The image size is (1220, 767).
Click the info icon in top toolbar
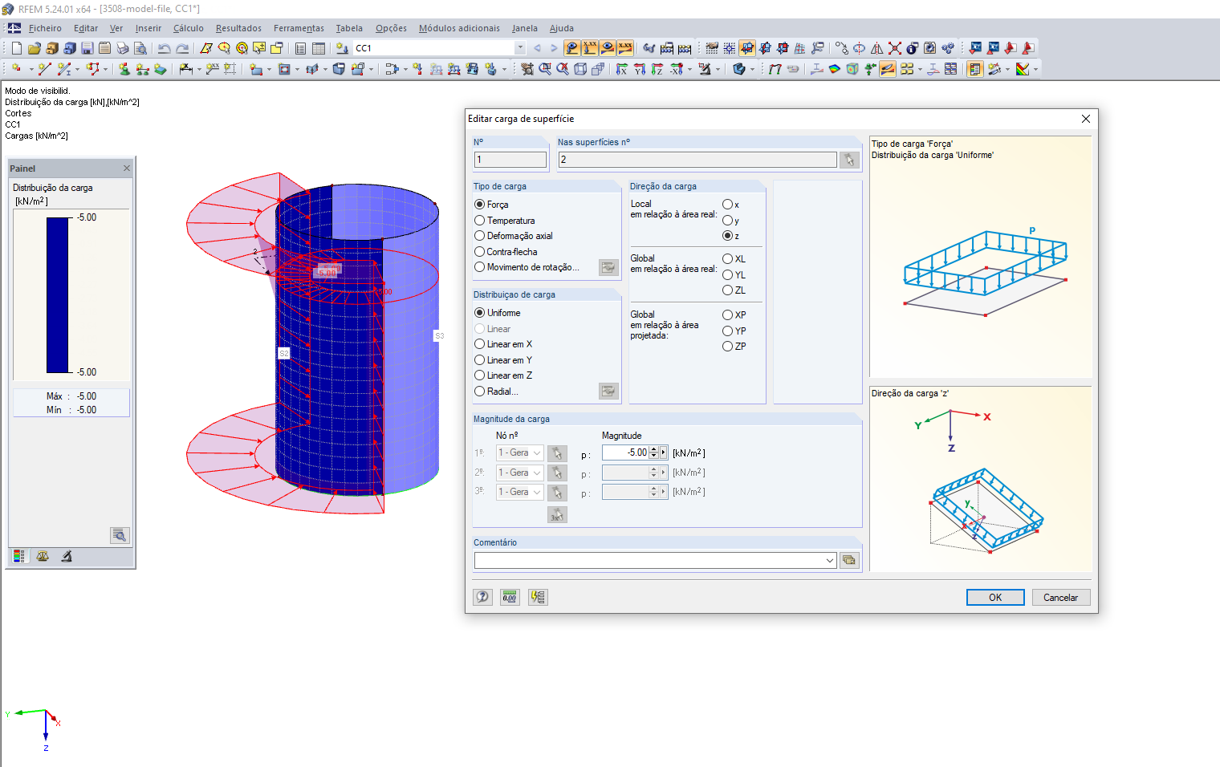(x=912, y=48)
